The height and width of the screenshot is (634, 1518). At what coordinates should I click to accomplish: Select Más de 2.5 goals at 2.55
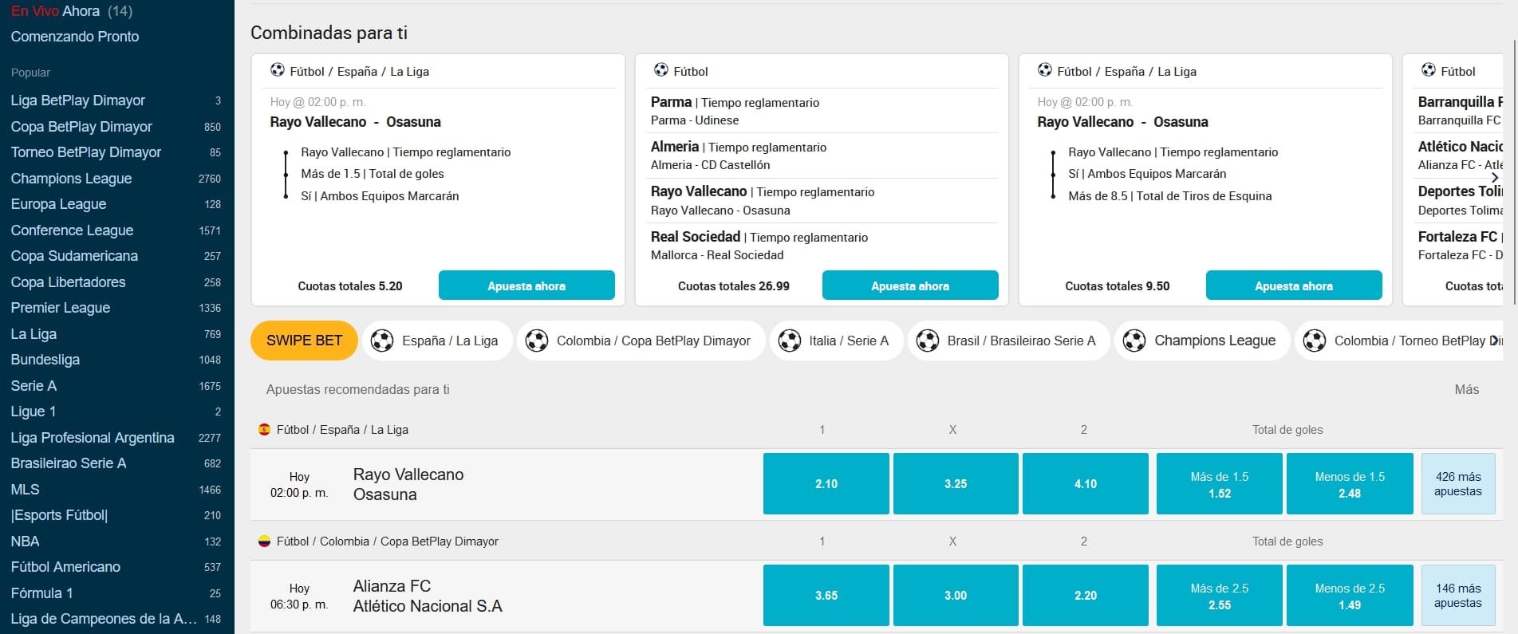[1220, 596]
